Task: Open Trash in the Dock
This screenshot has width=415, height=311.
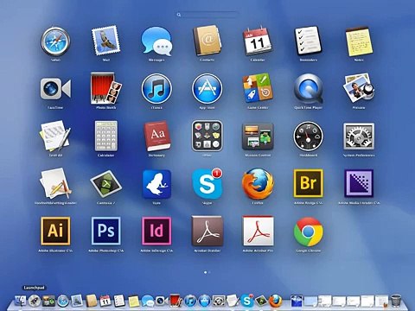Action: (x=397, y=301)
